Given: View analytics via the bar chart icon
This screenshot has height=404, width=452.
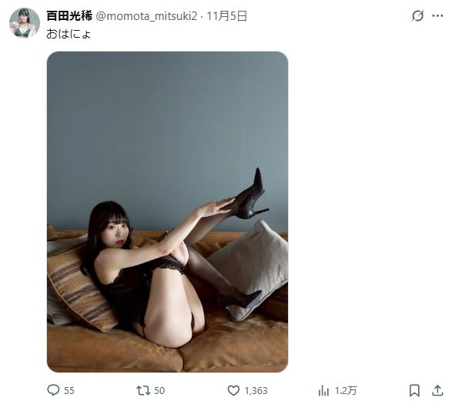Looking at the screenshot, I should click(323, 391).
